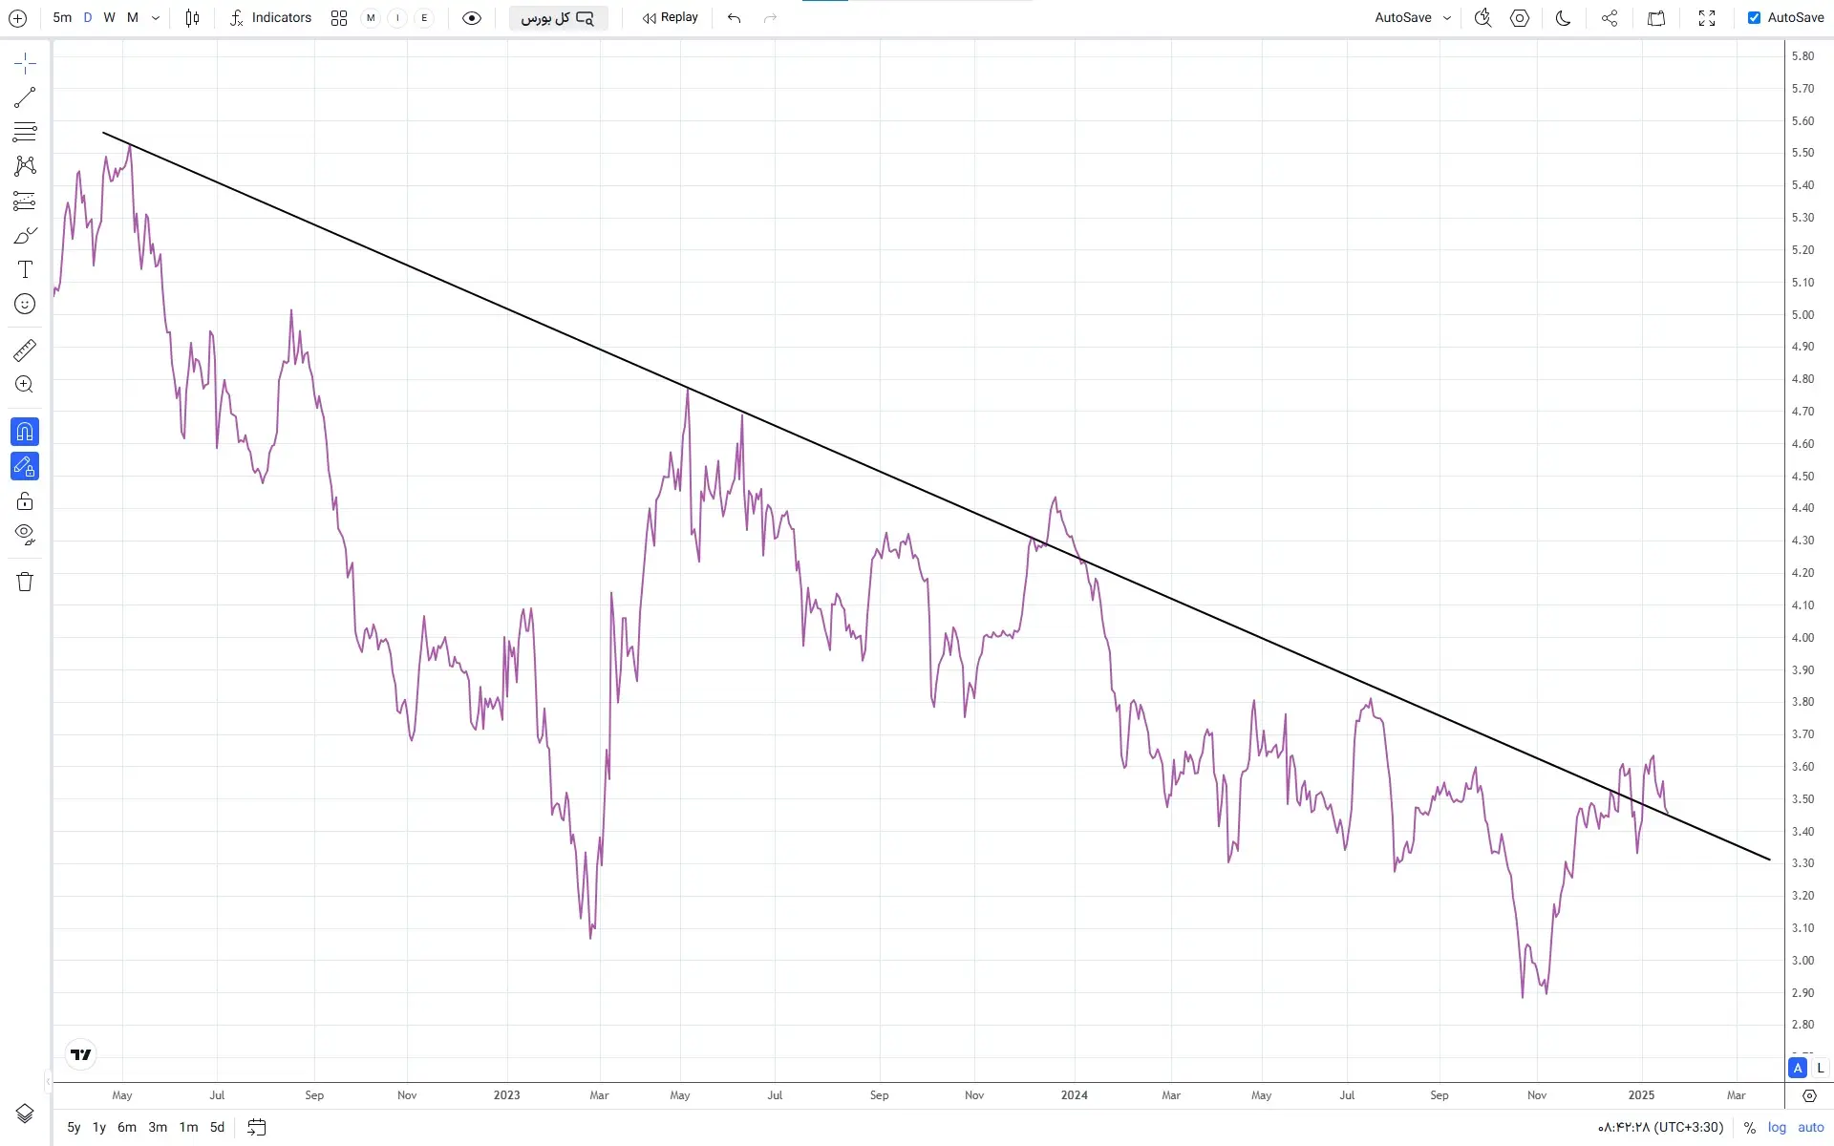Select the ruler measure tool
Viewport: 1834px width, 1146px height.
click(x=25, y=350)
